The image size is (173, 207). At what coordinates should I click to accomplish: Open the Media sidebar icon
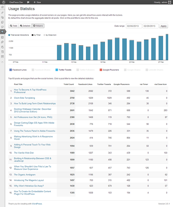[x=2, y=17]
